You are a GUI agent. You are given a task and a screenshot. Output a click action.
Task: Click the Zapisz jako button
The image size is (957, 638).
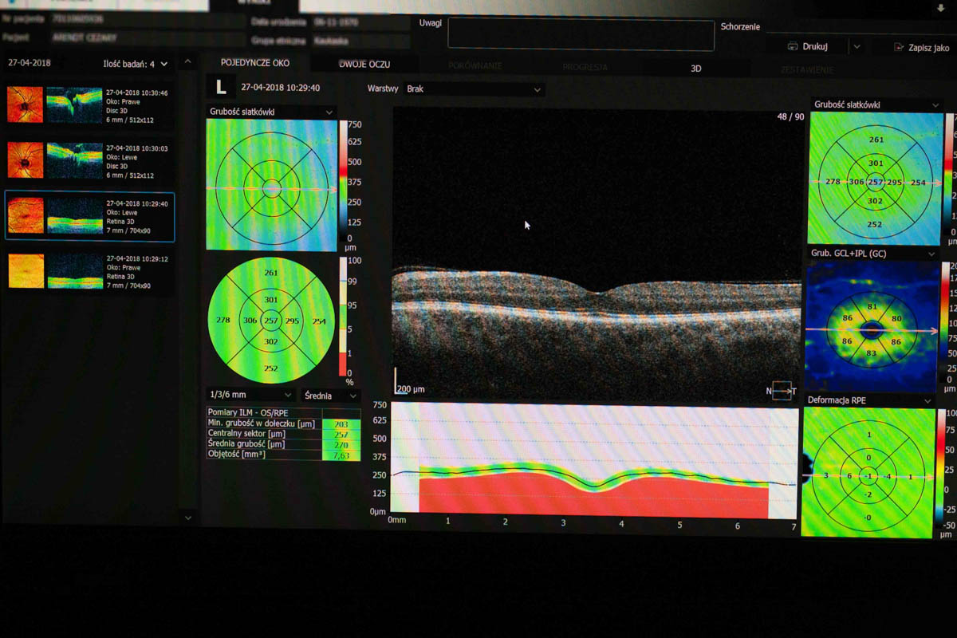click(x=928, y=48)
